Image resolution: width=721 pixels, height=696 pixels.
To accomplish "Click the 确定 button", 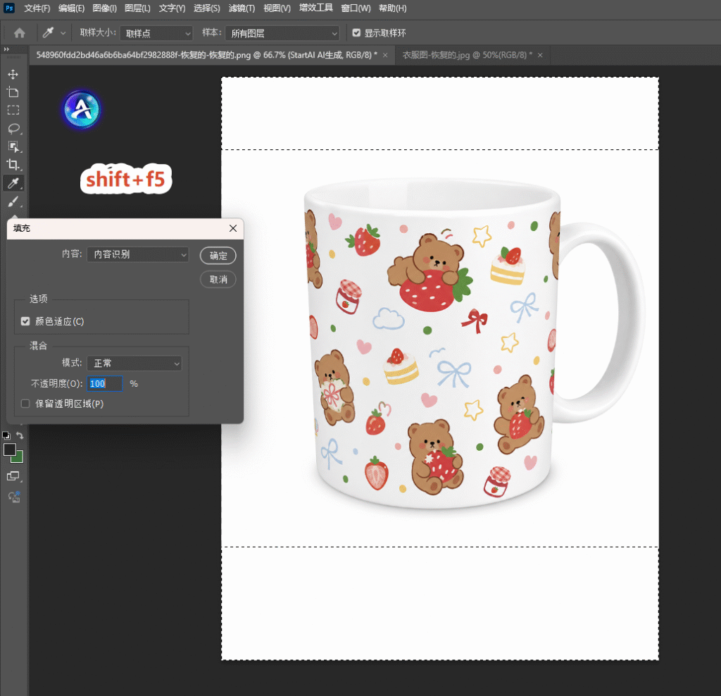I will tap(218, 256).
